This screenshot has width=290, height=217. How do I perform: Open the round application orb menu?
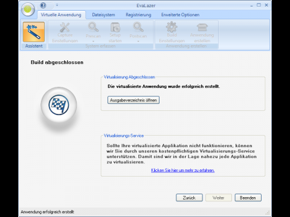coord(28,9)
